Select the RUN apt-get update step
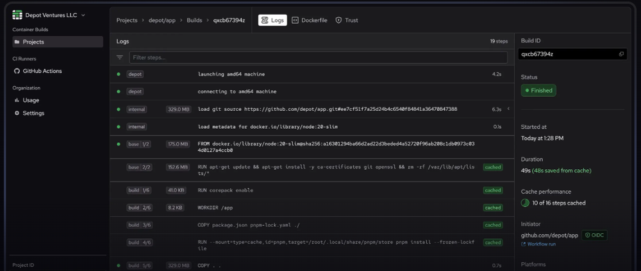Image resolution: width=641 pixels, height=271 pixels. (312, 170)
